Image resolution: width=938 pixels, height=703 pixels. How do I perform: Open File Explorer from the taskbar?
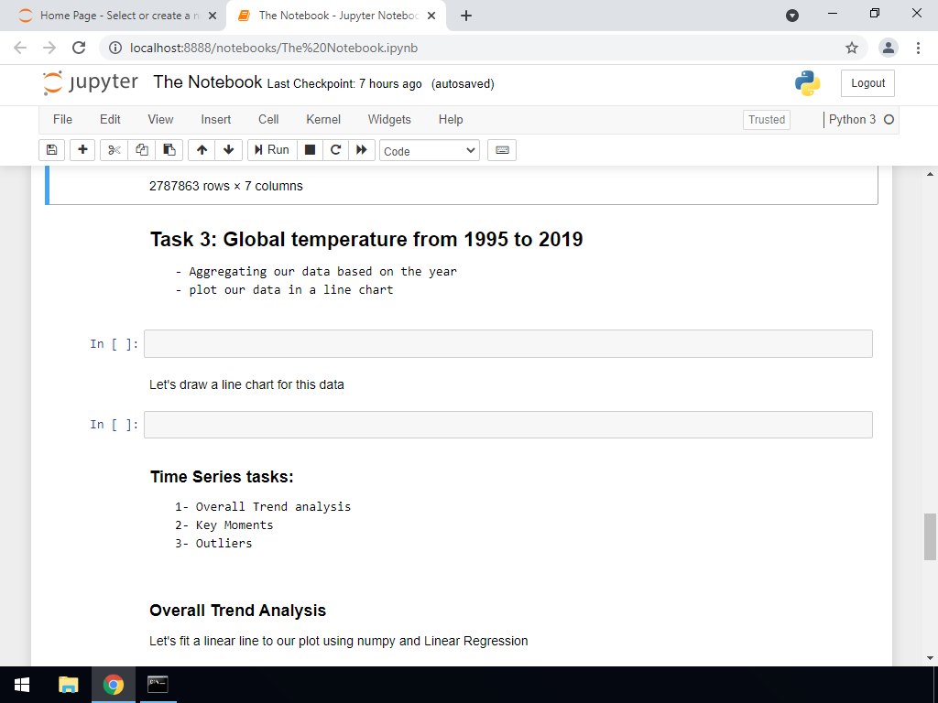(68, 685)
